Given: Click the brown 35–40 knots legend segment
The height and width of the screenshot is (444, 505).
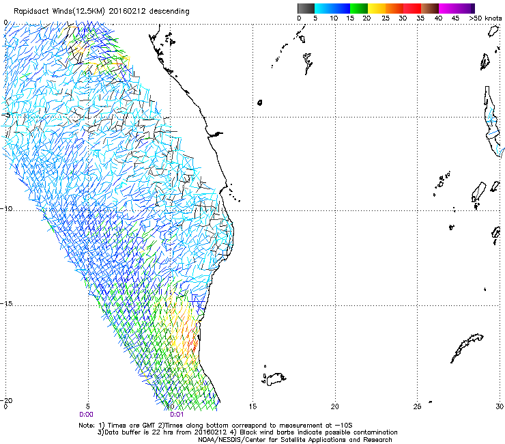Looking at the screenshot, I should (x=430, y=8).
